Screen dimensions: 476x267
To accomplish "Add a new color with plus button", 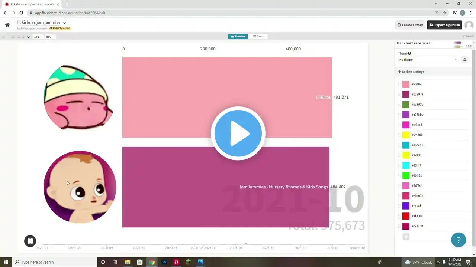I will [406, 237].
